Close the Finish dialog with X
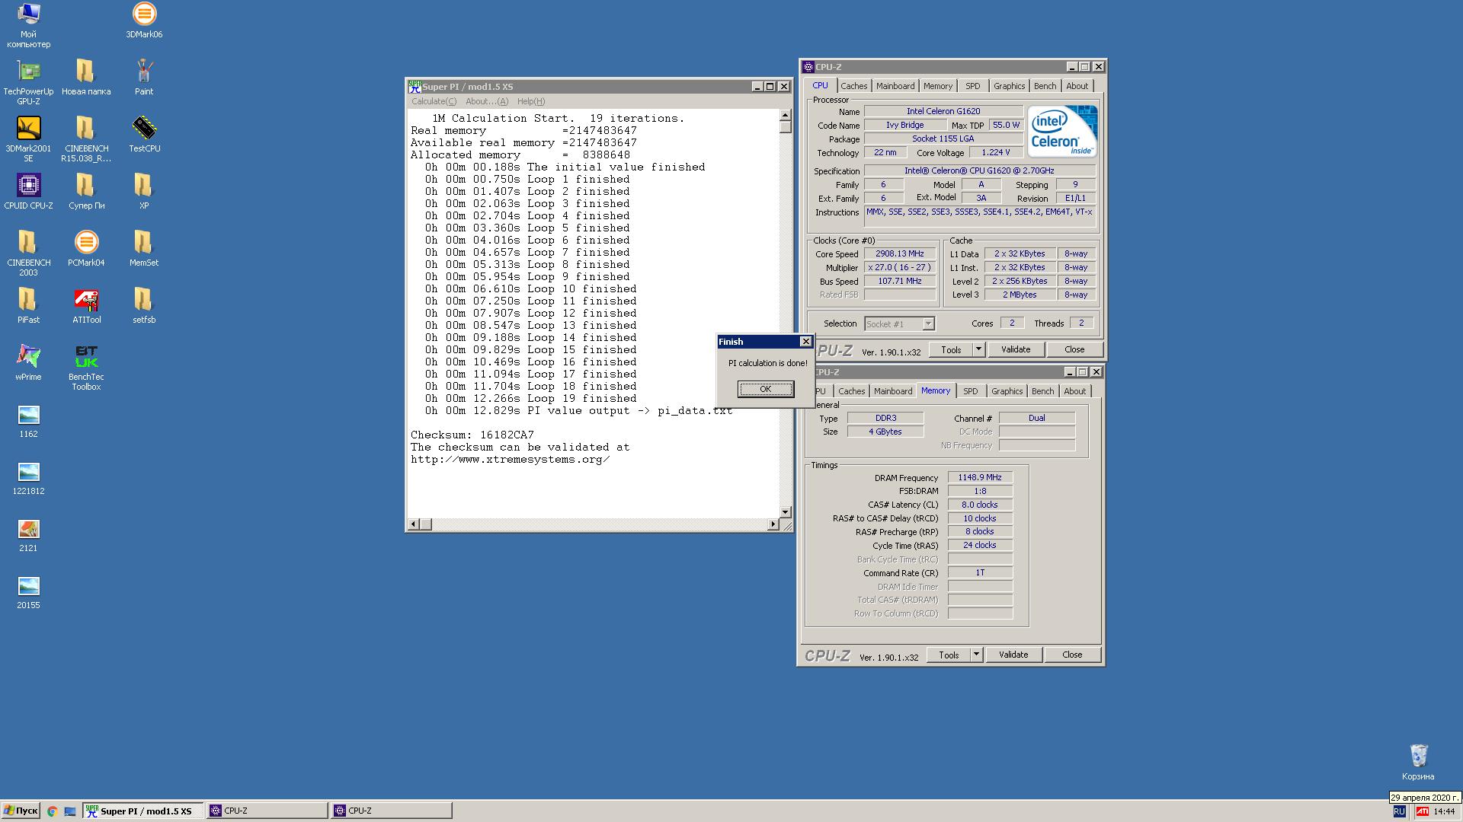Viewport: 1463px width, 822px height. pos(805,342)
